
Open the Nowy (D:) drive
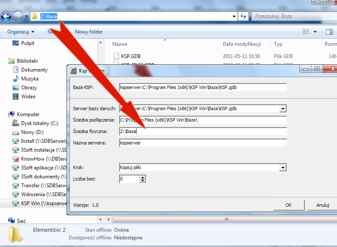(32, 132)
